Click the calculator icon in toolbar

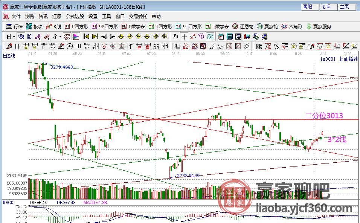[230, 37]
